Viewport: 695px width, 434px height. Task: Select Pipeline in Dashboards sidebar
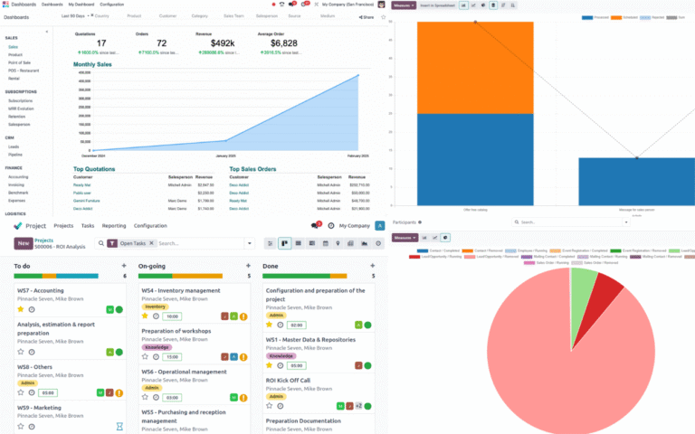point(15,155)
